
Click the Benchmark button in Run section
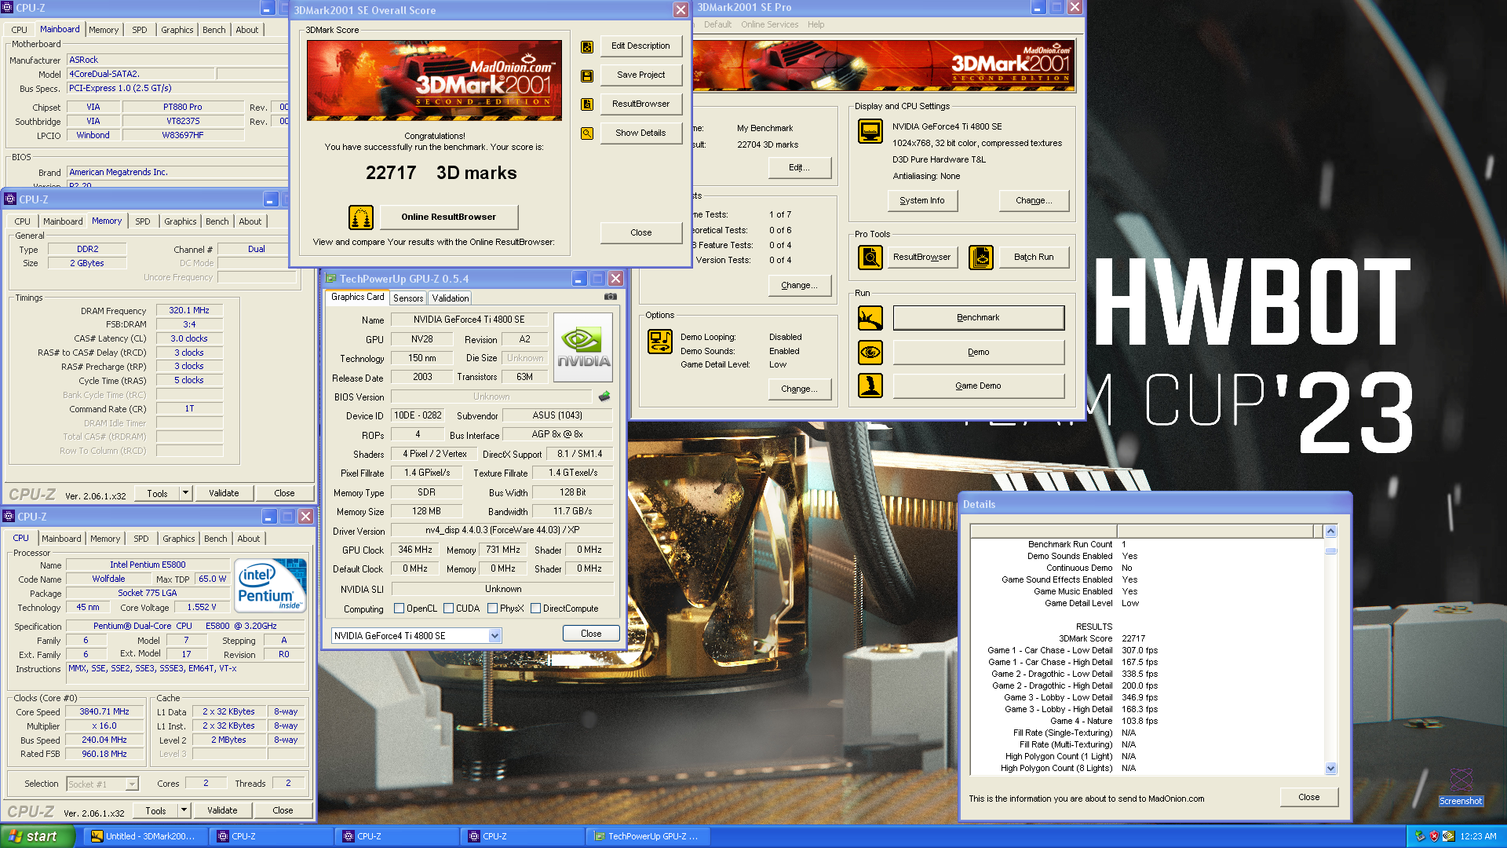pos(978,318)
